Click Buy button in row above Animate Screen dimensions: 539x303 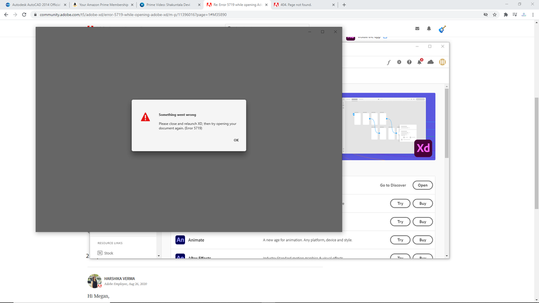tap(422, 222)
